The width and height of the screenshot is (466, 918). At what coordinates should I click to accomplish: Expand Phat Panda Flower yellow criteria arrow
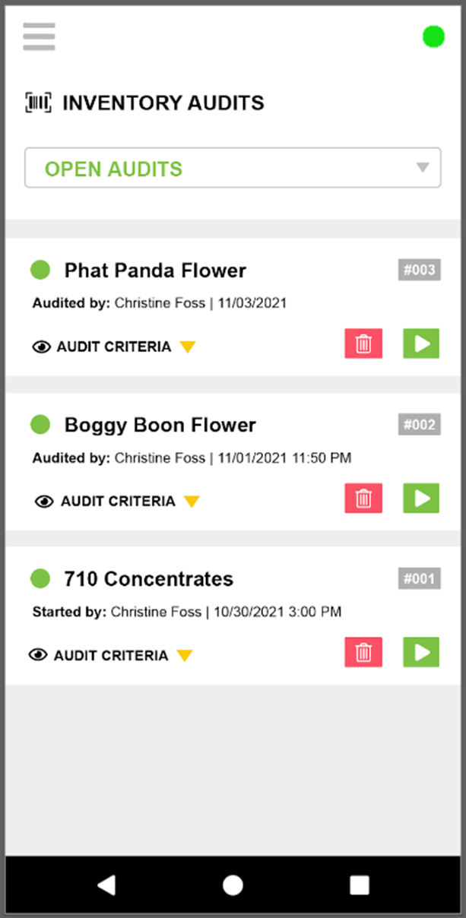click(188, 347)
